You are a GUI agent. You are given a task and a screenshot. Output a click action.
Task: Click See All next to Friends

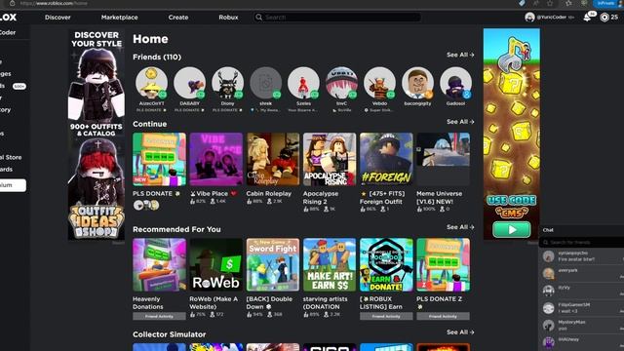pyautogui.click(x=460, y=55)
